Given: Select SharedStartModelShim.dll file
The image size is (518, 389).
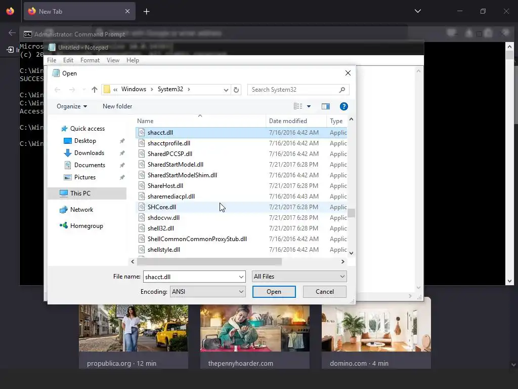Looking at the screenshot, I should [x=241, y=175].
